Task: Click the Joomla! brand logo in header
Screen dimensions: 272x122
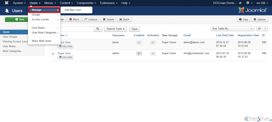Action: coord(253,10)
